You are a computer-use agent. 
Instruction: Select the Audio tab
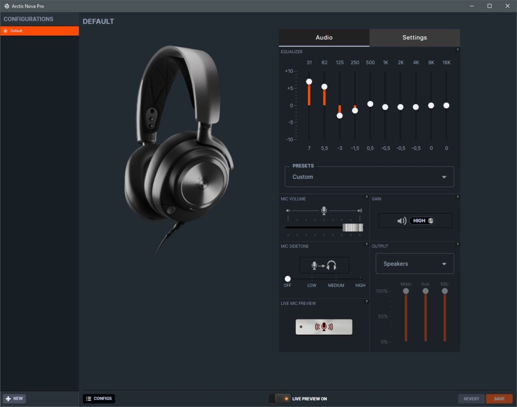click(x=324, y=37)
